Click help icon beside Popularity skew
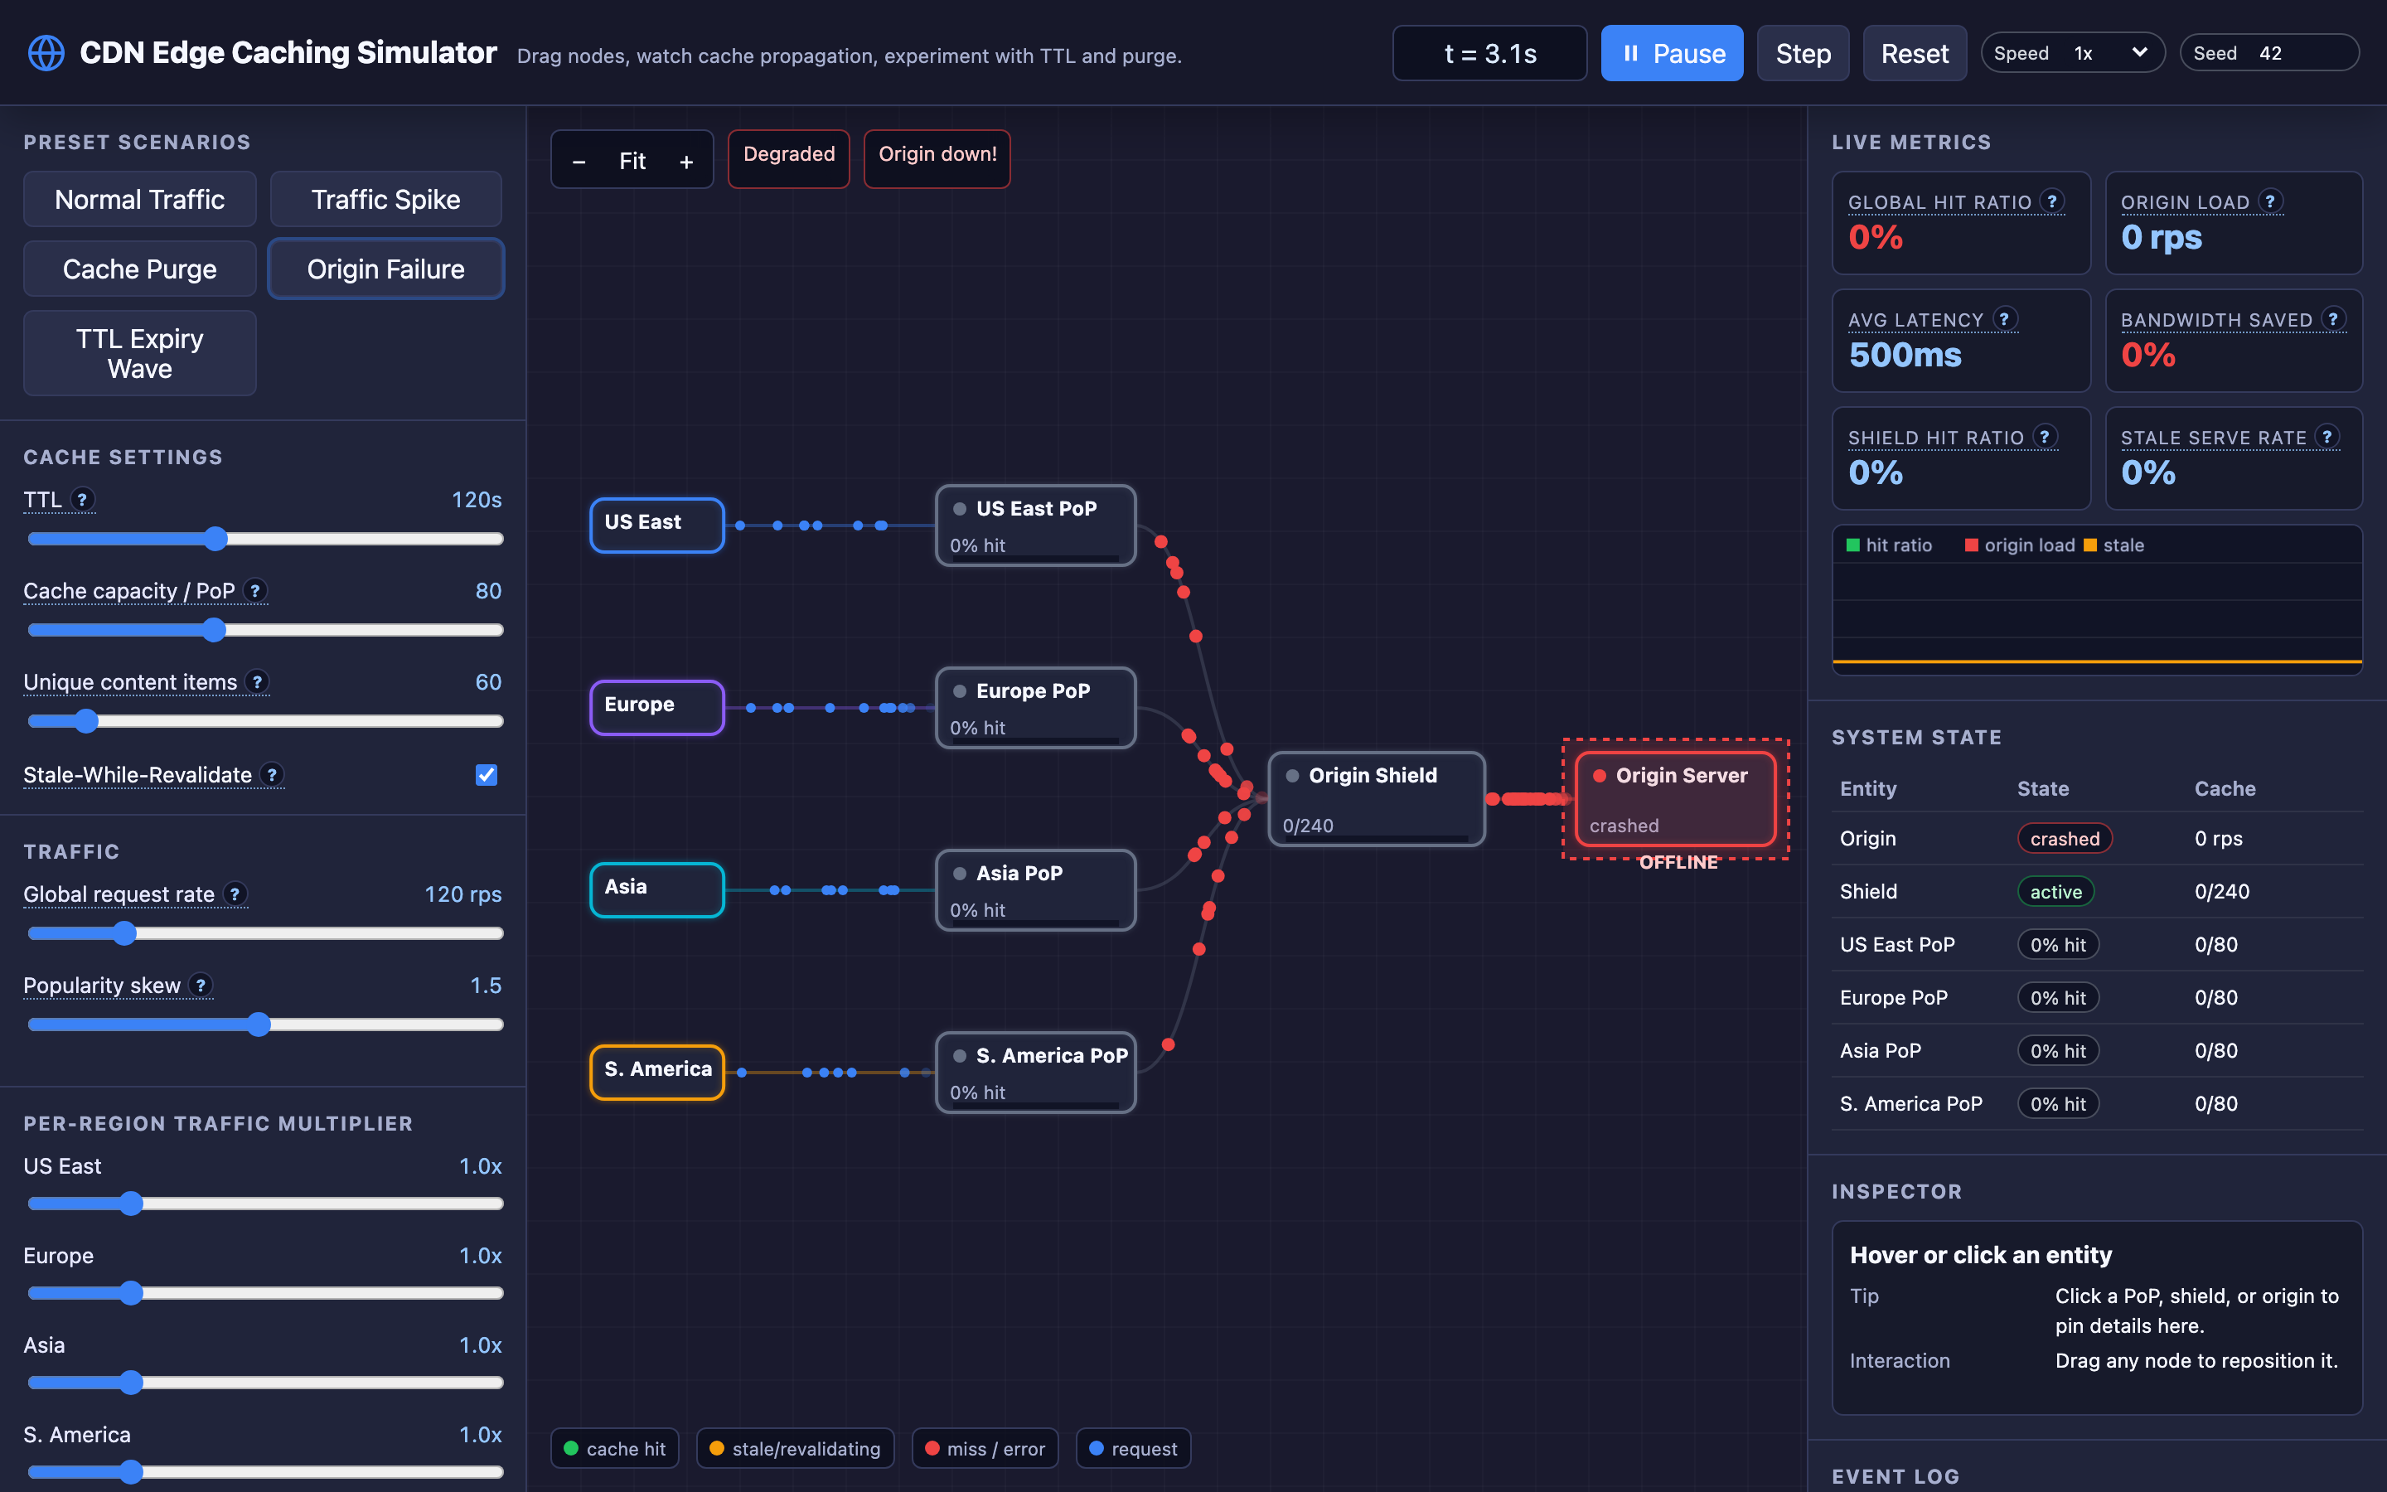Image resolution: width=2387 pixels, height=1492 pixels. (x=201, y=985)
